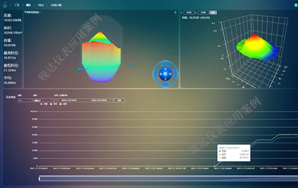This screenshot has width=298, height=188.
Task: Click the settings icon in silo panel header
Action: [176, 12]
